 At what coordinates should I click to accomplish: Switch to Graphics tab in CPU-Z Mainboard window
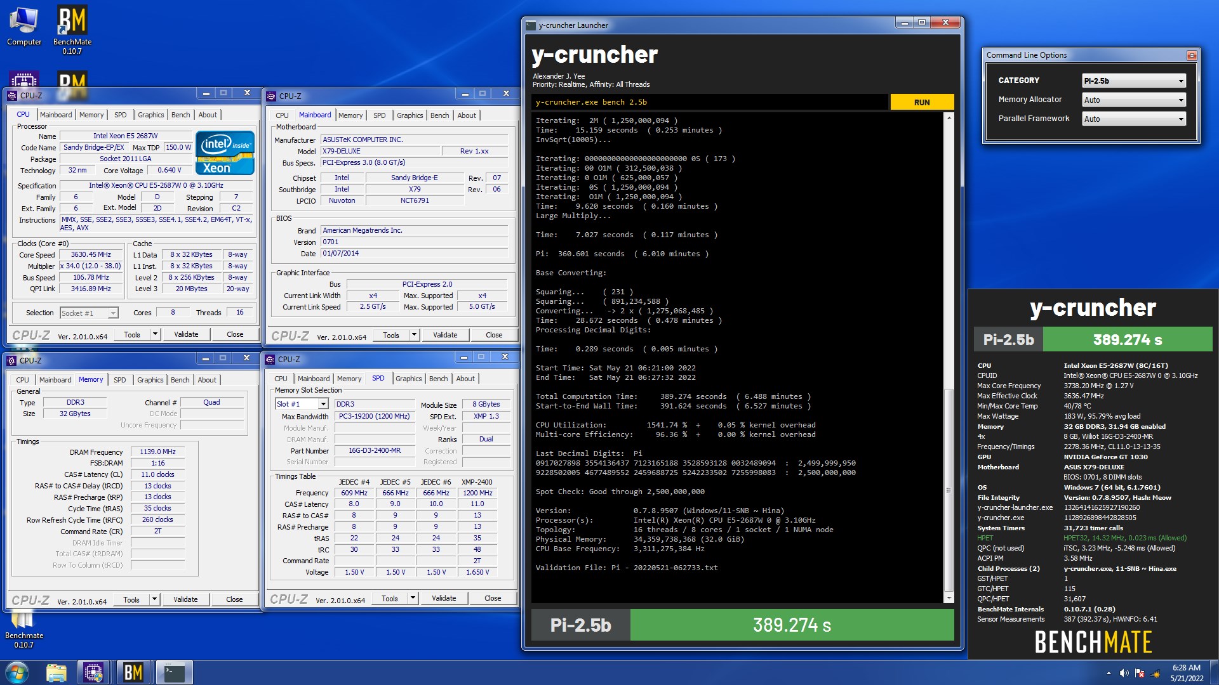tap(410, 115)
